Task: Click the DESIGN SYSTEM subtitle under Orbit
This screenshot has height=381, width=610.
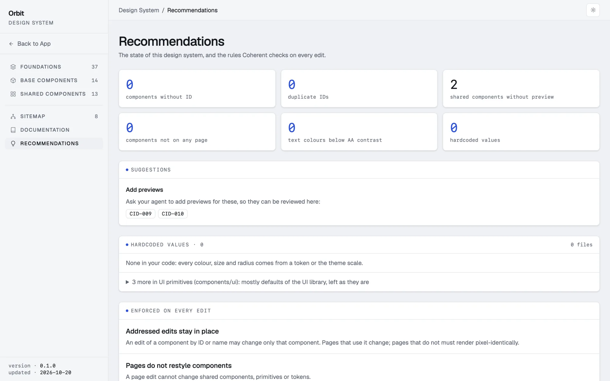Action: (31, 23)
